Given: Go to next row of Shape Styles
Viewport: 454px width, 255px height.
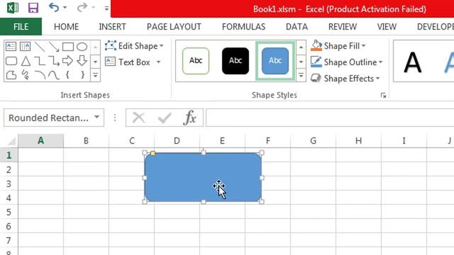Looking at the screenshot, I should click(301, 62).
